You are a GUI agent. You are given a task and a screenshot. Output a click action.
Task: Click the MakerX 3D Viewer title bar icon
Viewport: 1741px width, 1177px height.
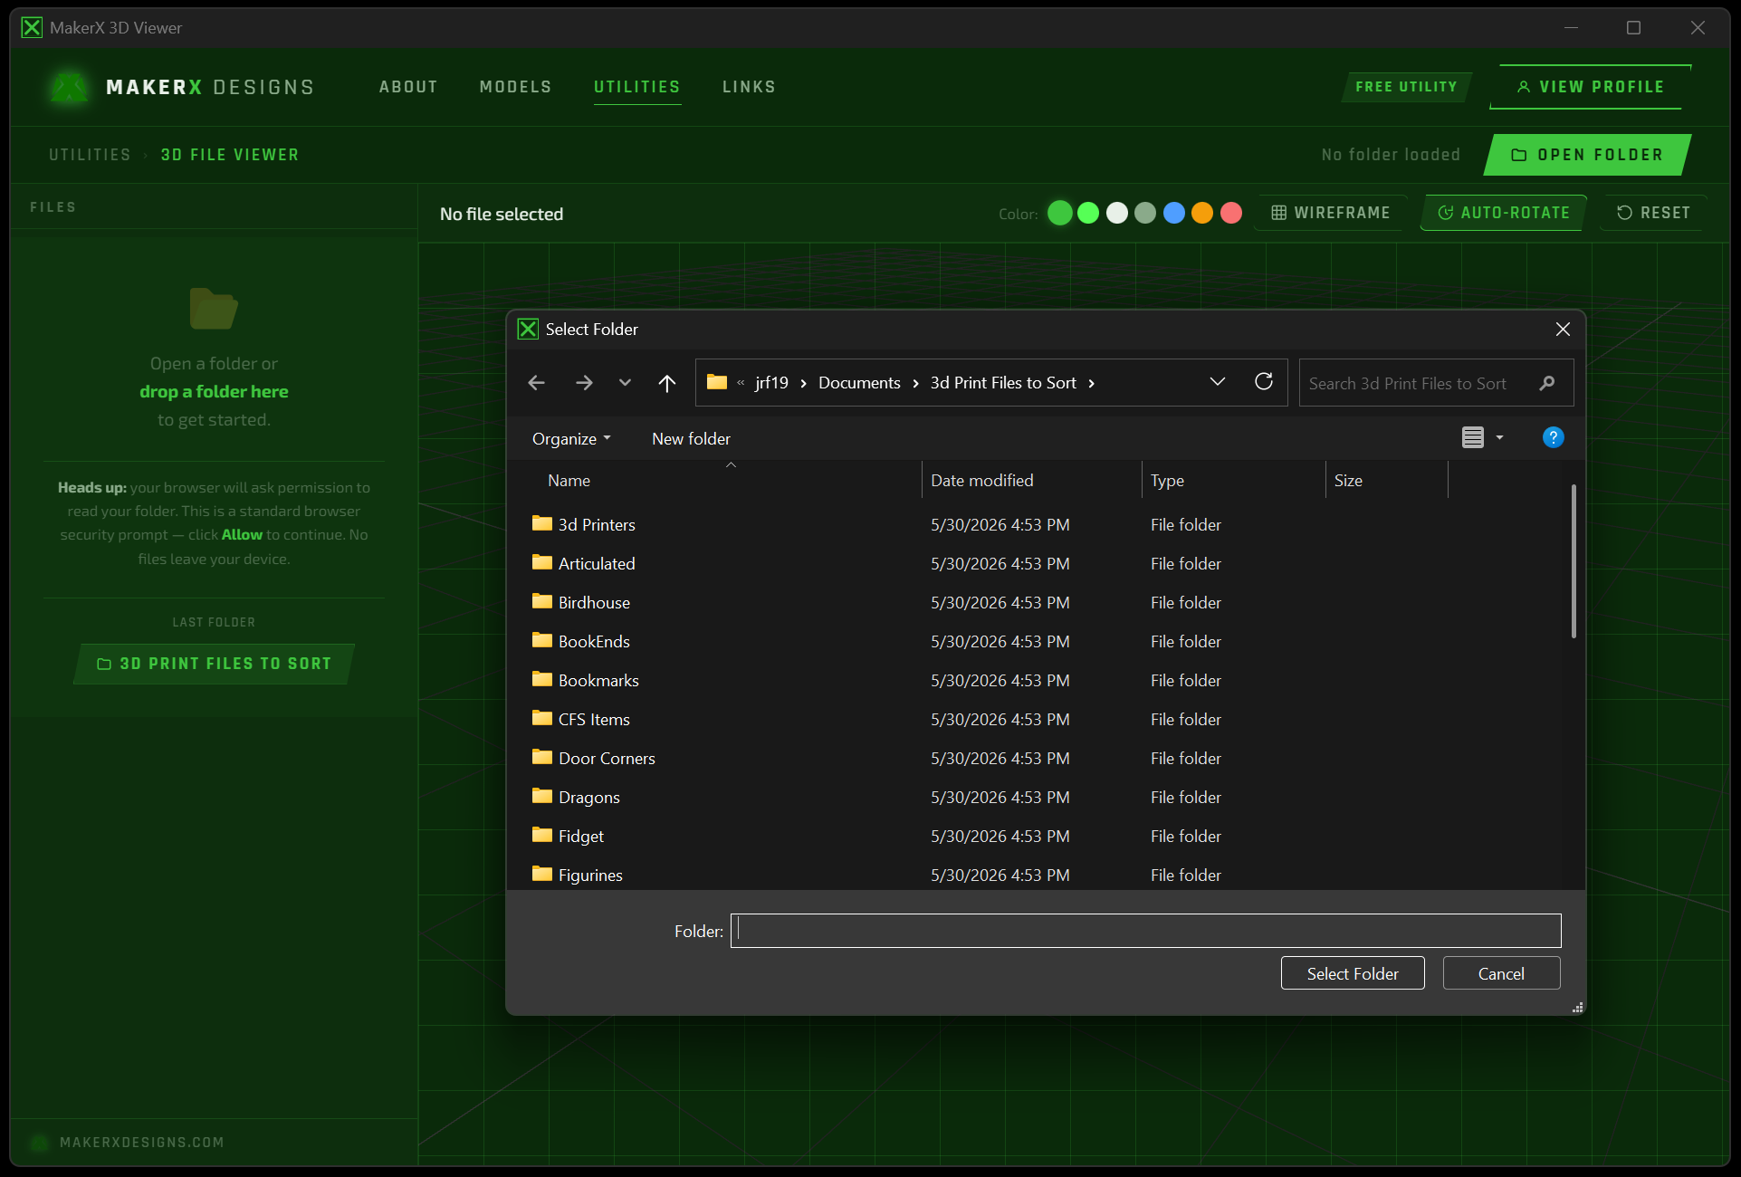click(x=32, y=28)
